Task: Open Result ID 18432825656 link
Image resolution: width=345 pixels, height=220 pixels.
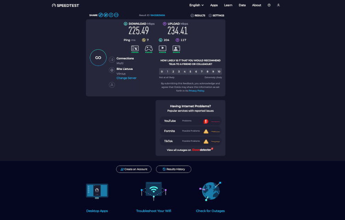Action: pos(157,15)
